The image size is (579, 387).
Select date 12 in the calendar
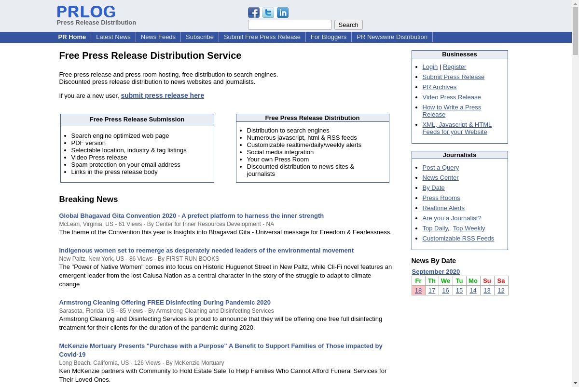(501, 291)
